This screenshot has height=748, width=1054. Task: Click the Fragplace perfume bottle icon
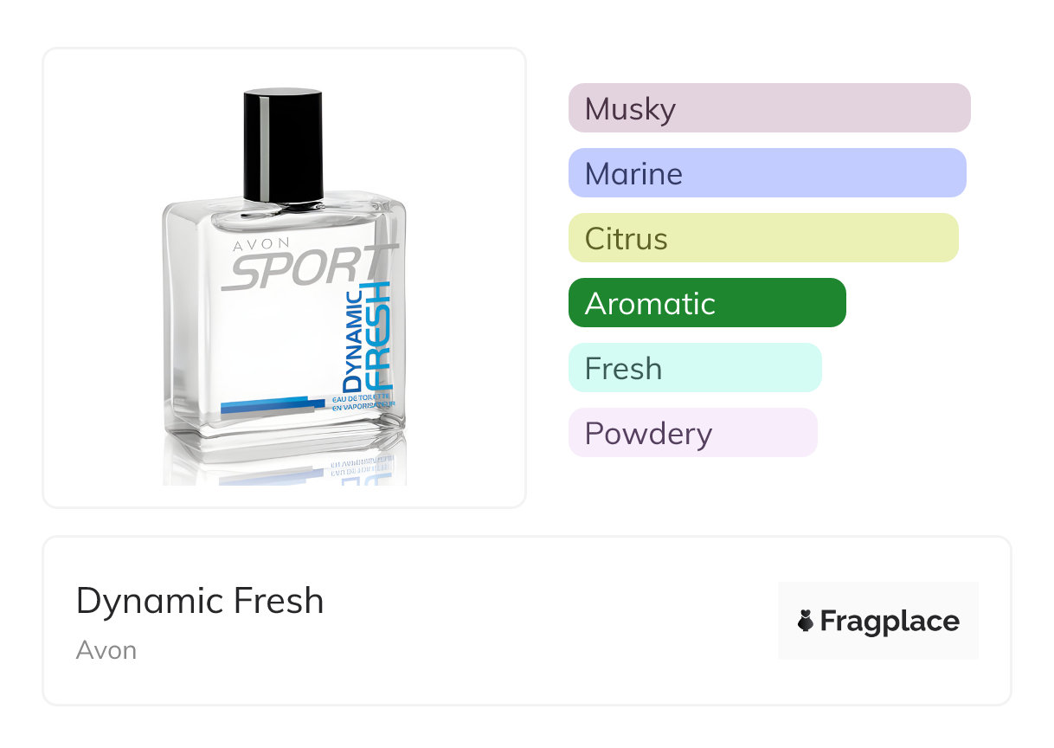806,621
